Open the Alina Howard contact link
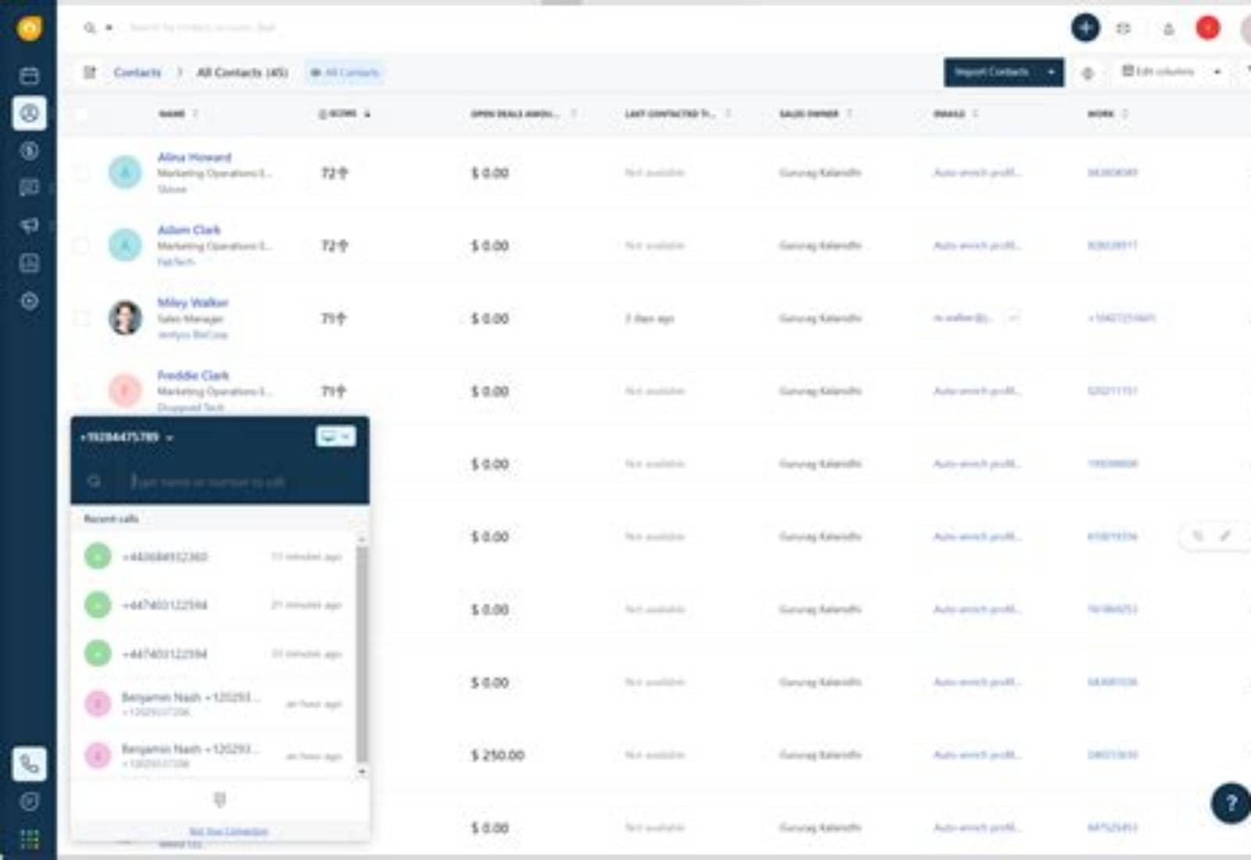Screen dimensions: 1251x860 coord(194,157)
